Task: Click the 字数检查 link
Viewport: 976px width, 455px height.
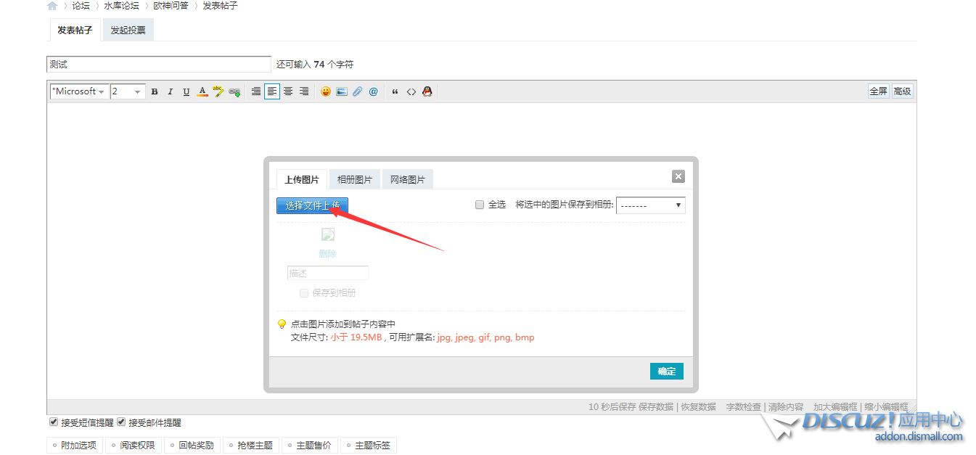Action: tap(744, 407)
